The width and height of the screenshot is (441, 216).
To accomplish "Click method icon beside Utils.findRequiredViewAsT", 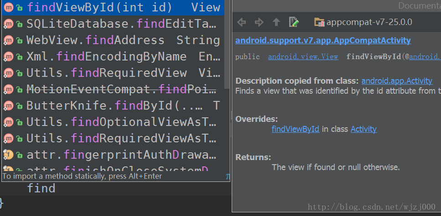I will click(9, 138).
